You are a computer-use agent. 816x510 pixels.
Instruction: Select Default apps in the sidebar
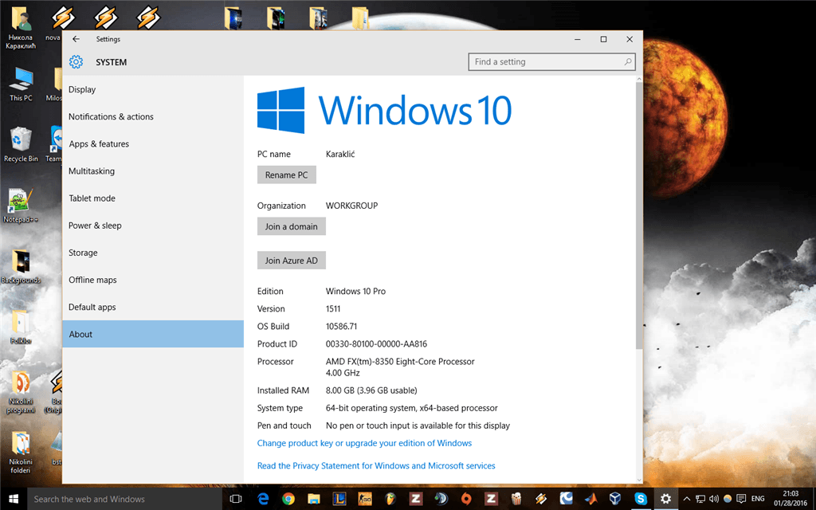coord(152,307)
